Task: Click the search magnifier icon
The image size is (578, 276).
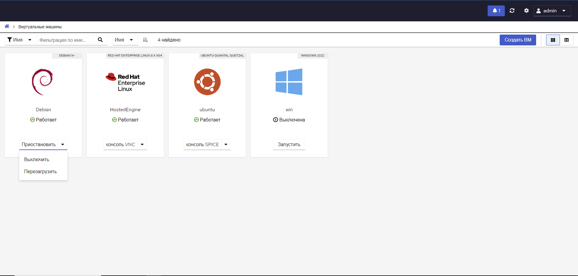Action: coord(100,40)
